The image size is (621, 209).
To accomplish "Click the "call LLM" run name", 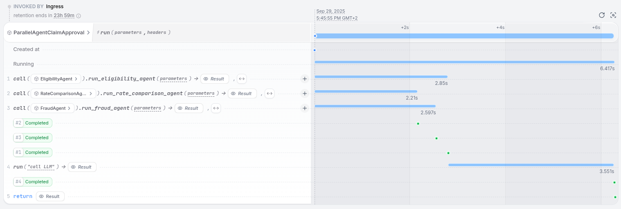I will [x=41, y=167].
